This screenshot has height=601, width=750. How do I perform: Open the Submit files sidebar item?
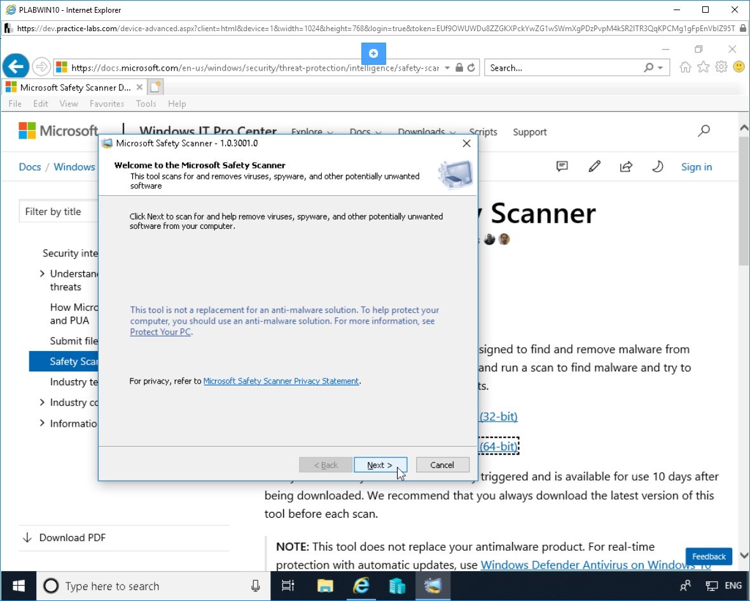click(x=74, y=341)
